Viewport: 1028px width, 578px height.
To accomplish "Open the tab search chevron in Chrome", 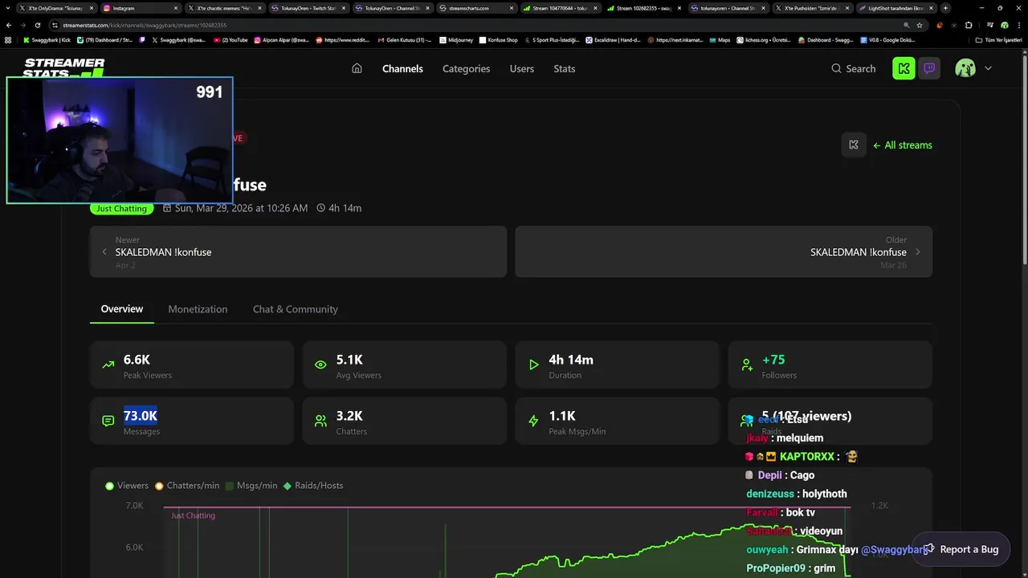I will [7, 8].
